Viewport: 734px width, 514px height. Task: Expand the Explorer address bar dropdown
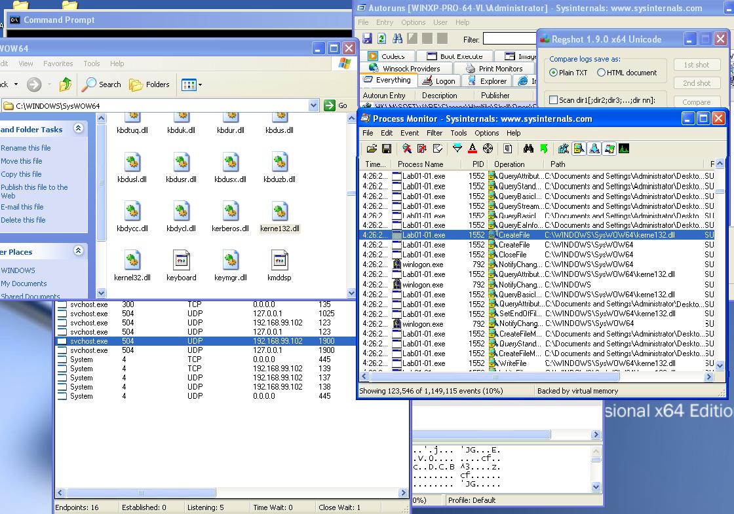(x=313, y=105)
